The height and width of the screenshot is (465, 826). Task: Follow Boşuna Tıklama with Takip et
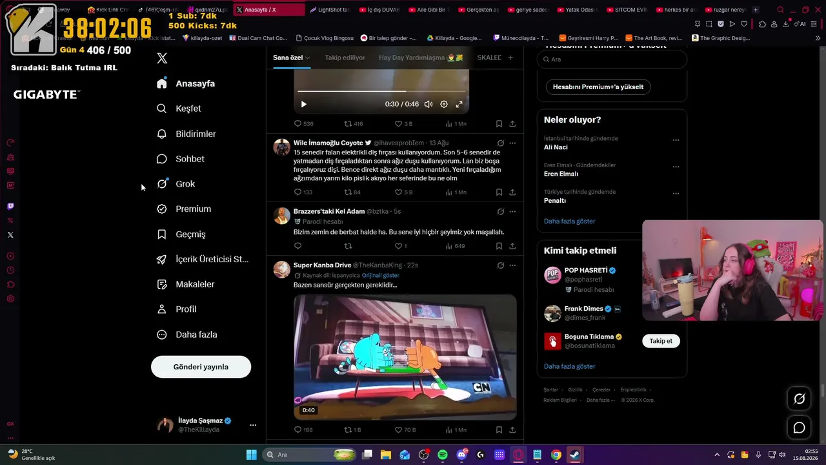(661, 341)
